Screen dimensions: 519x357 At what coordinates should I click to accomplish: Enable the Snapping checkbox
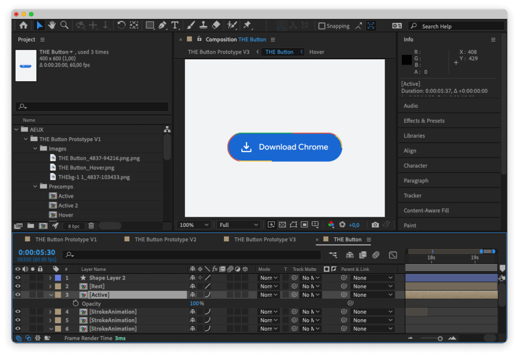point(321,26)
